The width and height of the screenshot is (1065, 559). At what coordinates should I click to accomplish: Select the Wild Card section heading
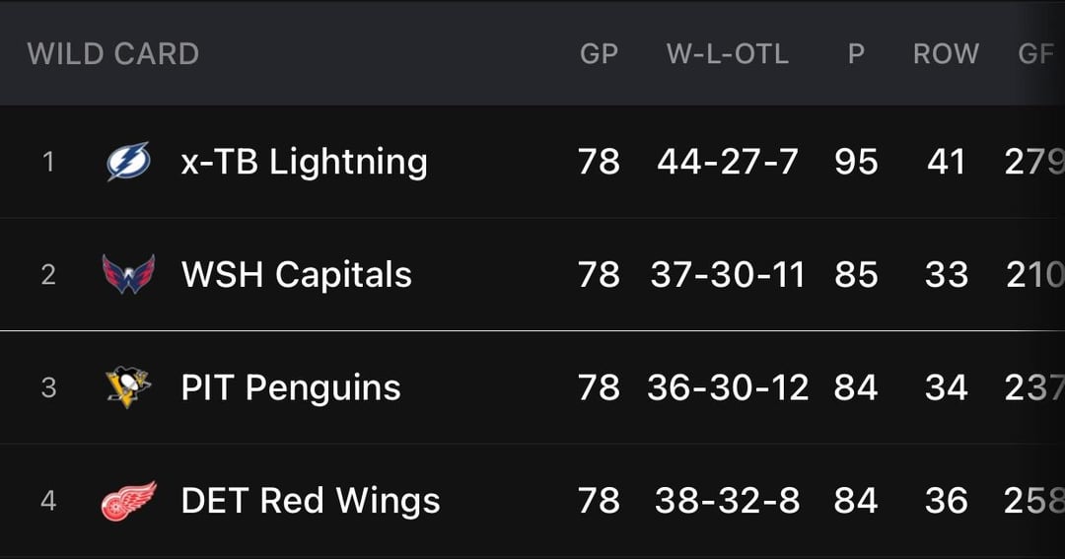click(112, 53)
